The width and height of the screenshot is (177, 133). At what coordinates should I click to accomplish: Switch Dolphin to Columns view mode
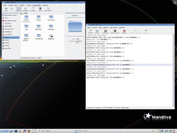click(33, 9)
